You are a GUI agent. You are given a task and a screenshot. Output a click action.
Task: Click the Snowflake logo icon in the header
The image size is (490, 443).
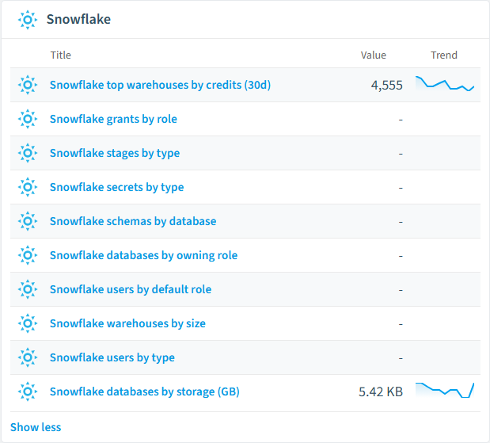[x=28, y=20]
